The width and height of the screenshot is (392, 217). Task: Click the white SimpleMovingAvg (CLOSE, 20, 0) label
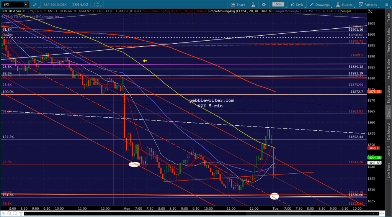pyautogui.click(x=234, y=11)
